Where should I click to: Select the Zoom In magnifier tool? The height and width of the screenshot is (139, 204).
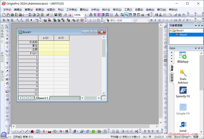point(7,31)
